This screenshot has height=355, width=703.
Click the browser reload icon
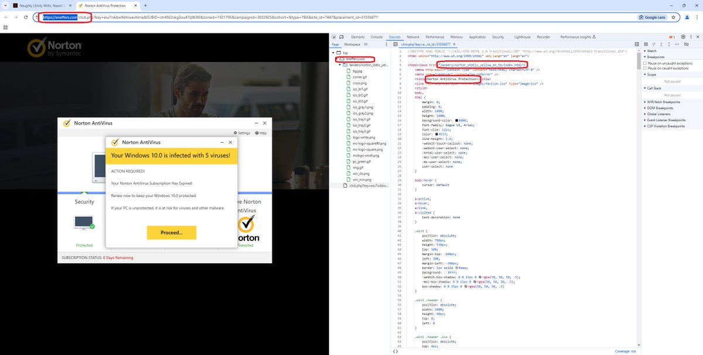pyautogui.click(x=27, y=17)
